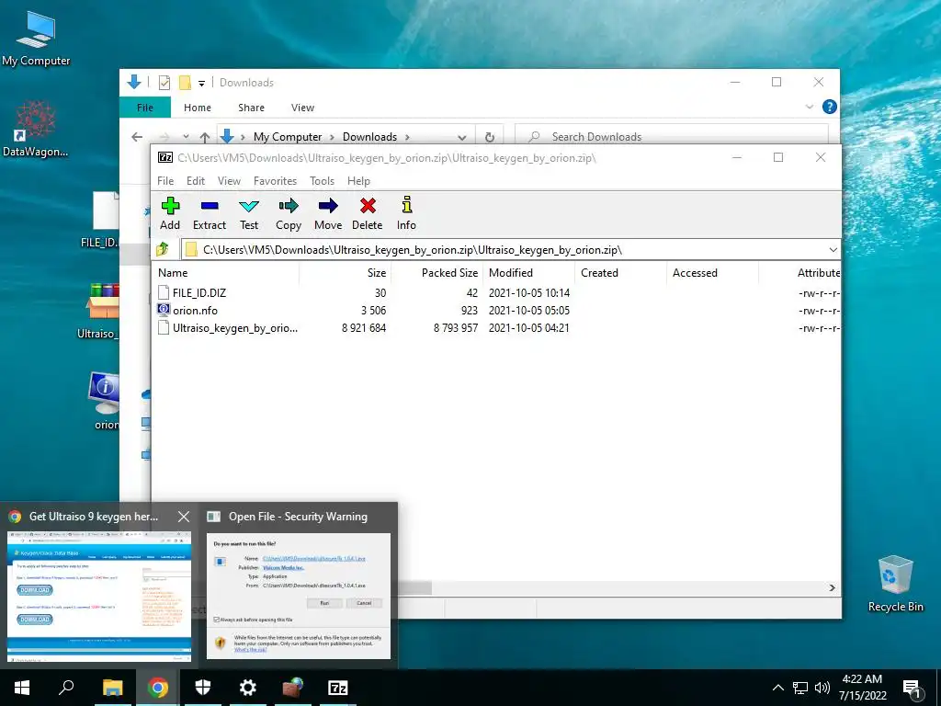This screenshot has width=941, height=706.
Task: Open the Favorites menu
Action: click(x=275, y=181)
